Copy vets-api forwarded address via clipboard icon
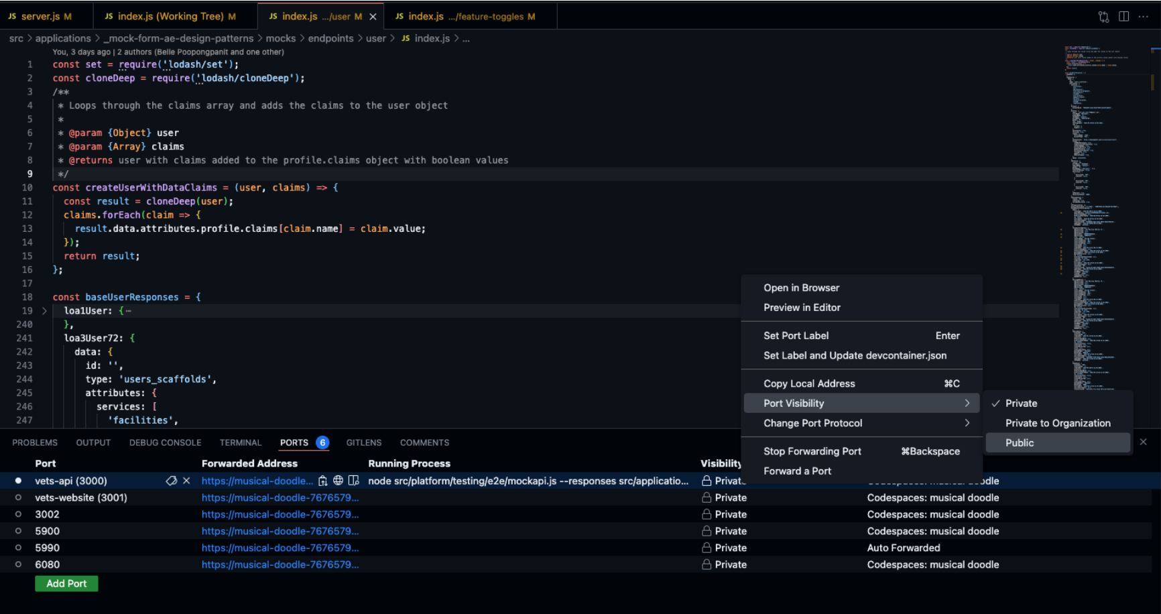 pos(323,481)
